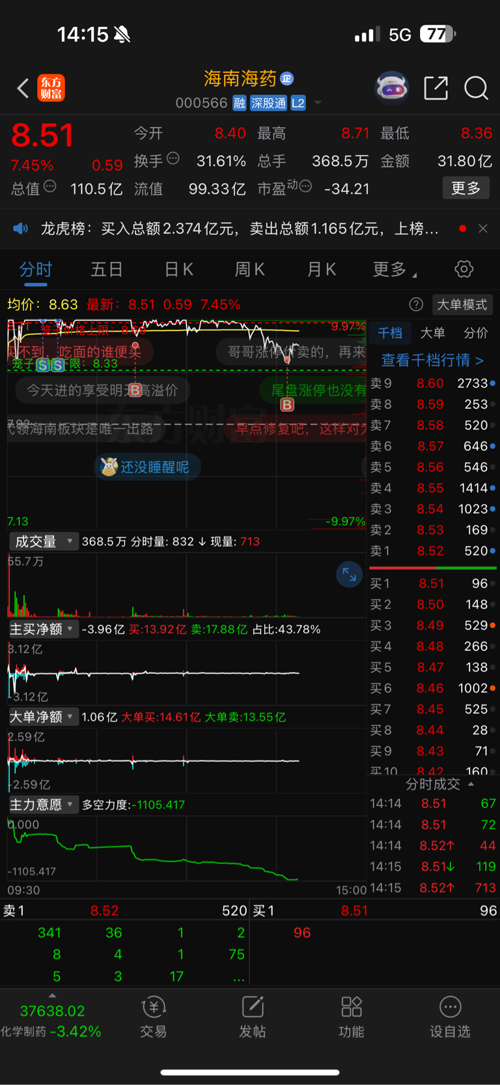500x1085 pixels.
Task: Open the 发帖 post tab
Action: coord(253,1017)
